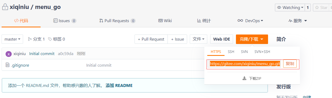
Task: Select the HTTPS clone tab
Action: click(216, 52)
